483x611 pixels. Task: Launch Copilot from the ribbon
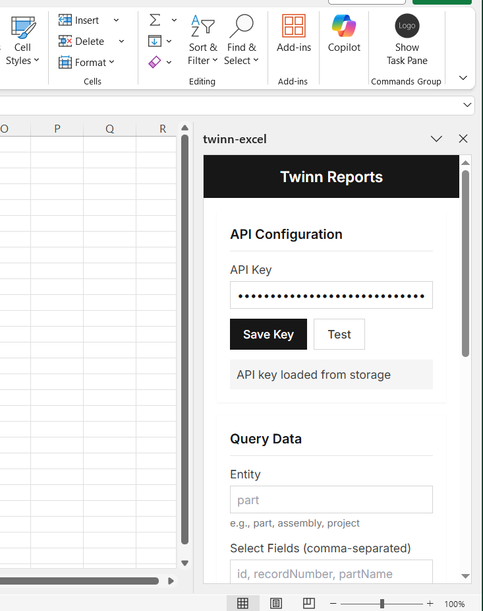pos(344,34)
